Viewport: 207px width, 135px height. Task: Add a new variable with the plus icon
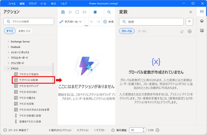coord(190,31)
